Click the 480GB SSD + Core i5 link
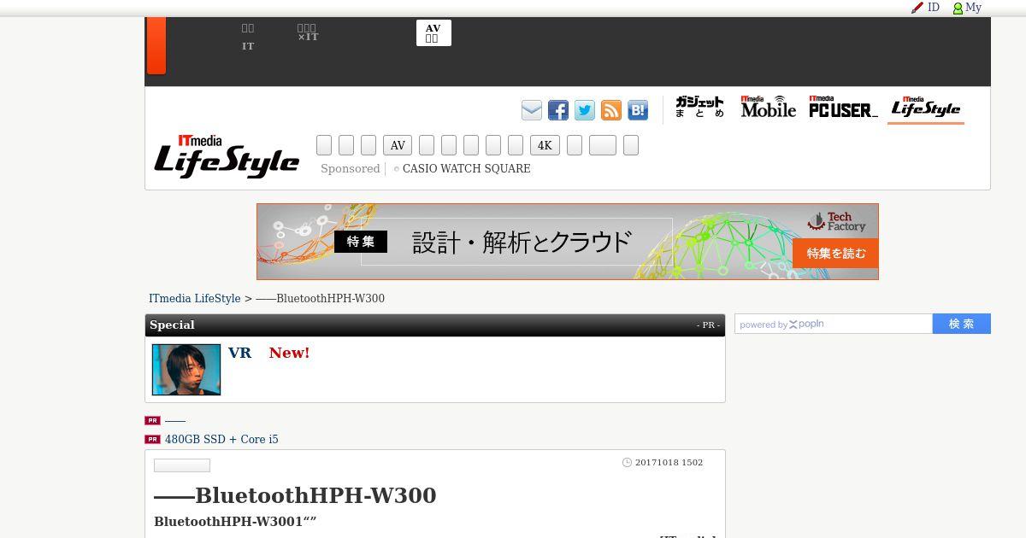1026x538 pixels. click(x=221, y=440)
